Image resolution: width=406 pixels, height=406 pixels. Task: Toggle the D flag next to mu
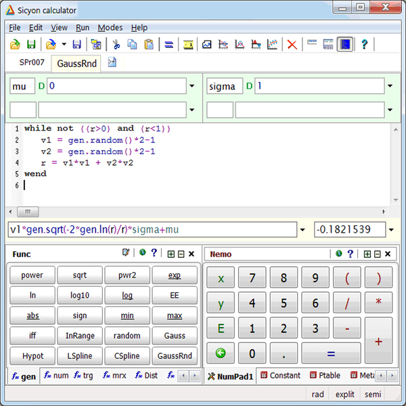(x=41, y=86)
